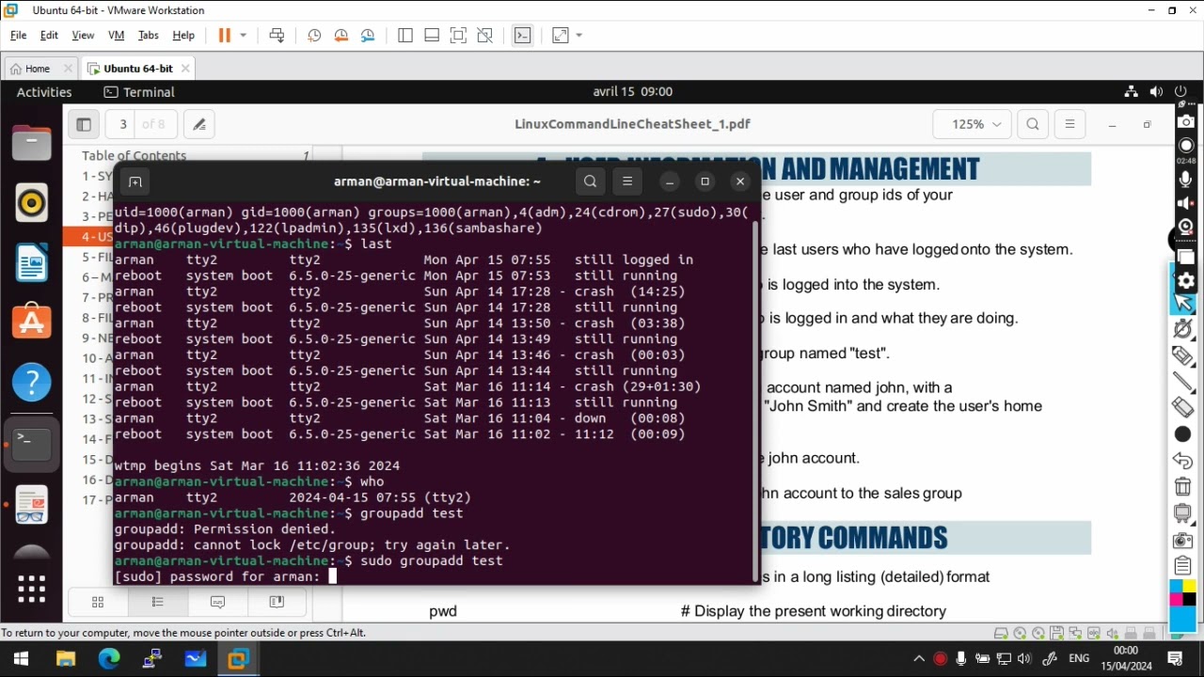
Task: Take a snapshot of the virtual machine
Action: (314, 35)
